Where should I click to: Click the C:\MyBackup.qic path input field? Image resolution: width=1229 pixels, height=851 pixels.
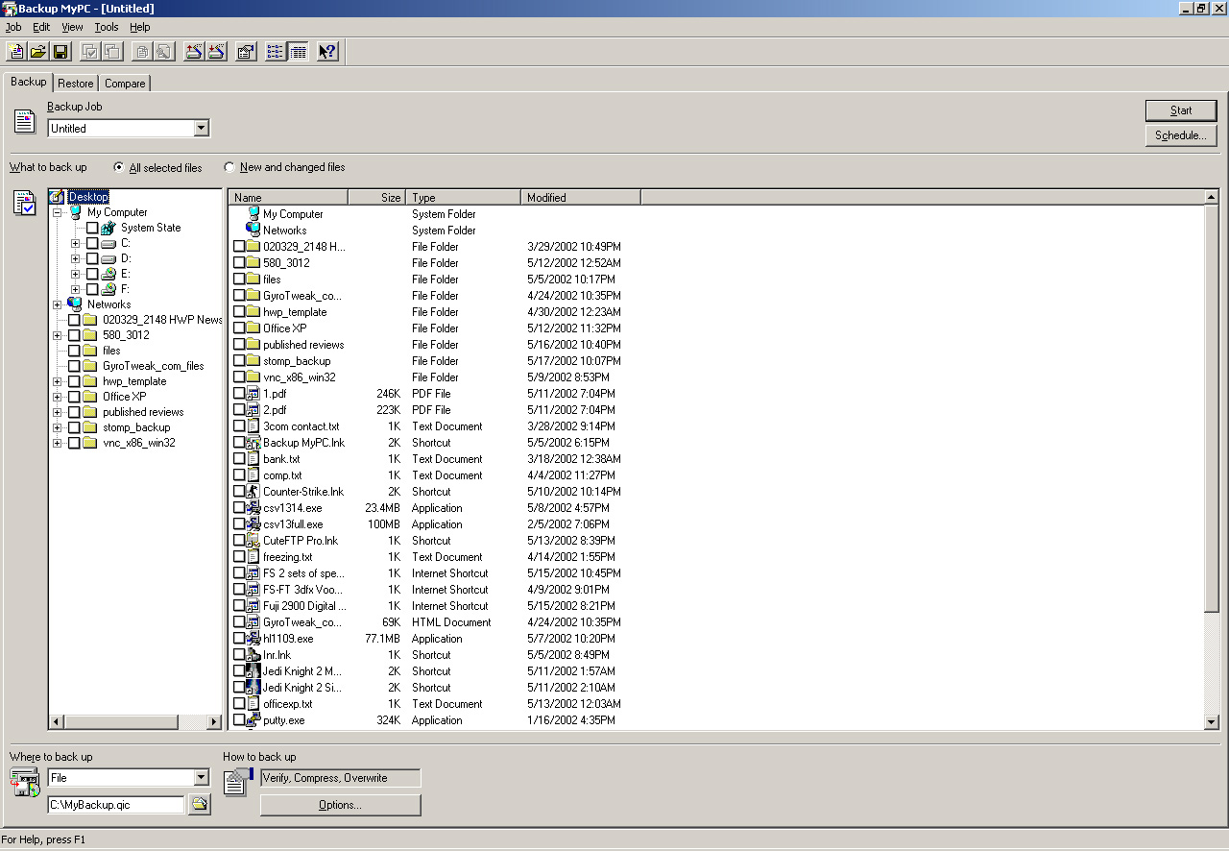tap(116, 805)
